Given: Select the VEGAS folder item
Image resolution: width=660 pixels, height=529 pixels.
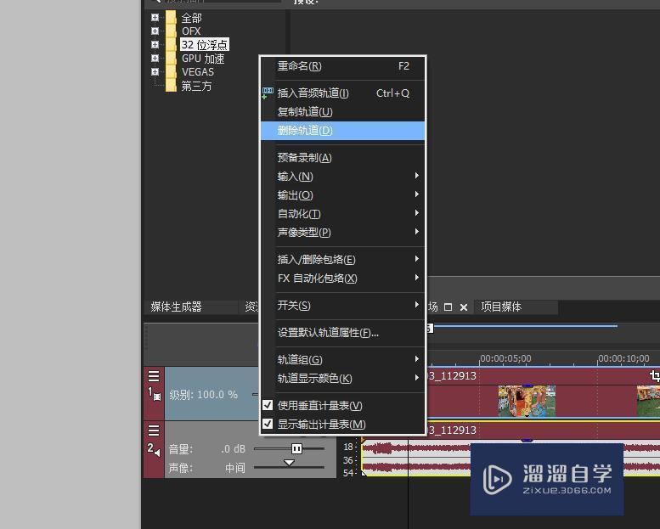Looking at the screenshot, I should coord(198,72).
